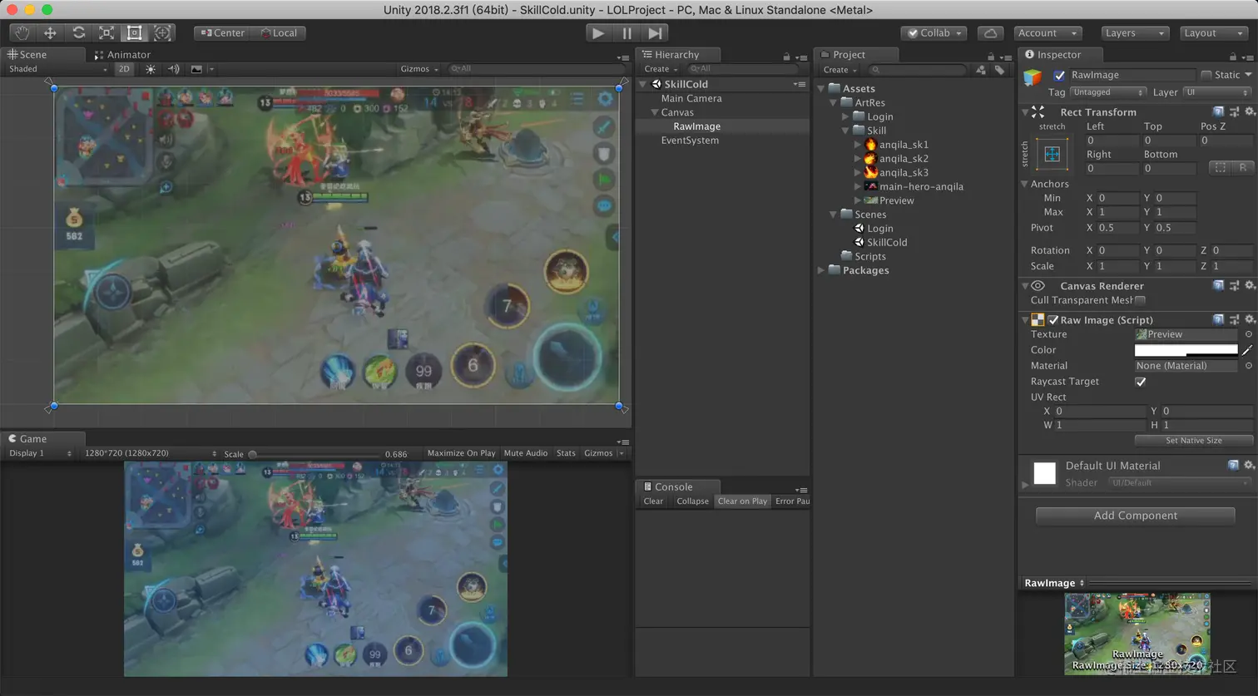Start Play mode
This screenshot has height=696, width=1258.
pos(597,33)
